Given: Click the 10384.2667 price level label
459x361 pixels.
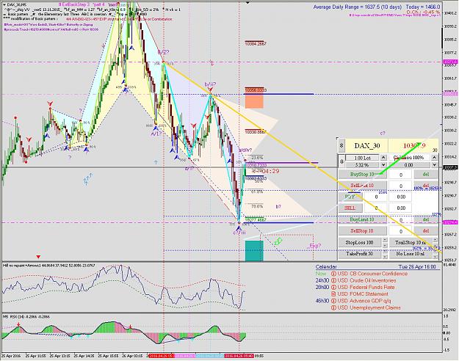Looking at the screenshot, I should click(256, 43).
